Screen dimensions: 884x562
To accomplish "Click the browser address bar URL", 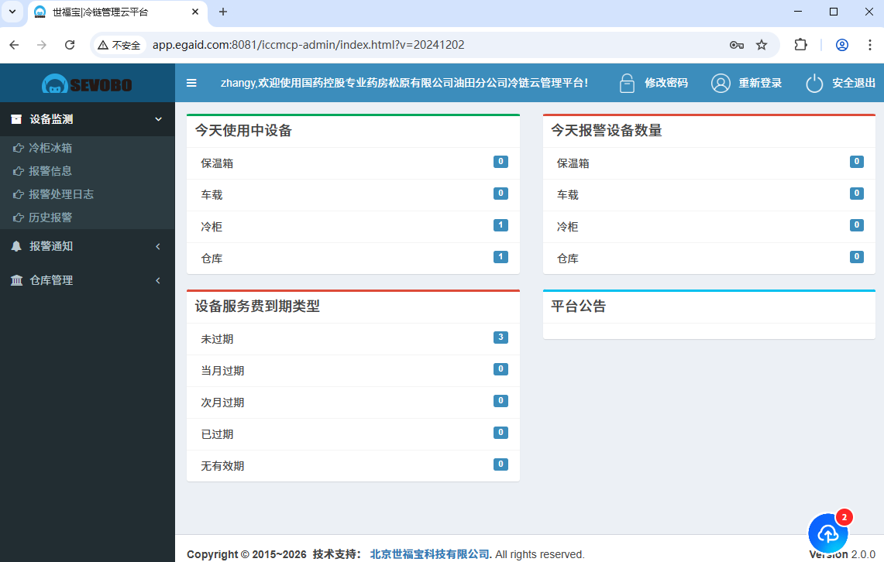I will tap(308, 45).
